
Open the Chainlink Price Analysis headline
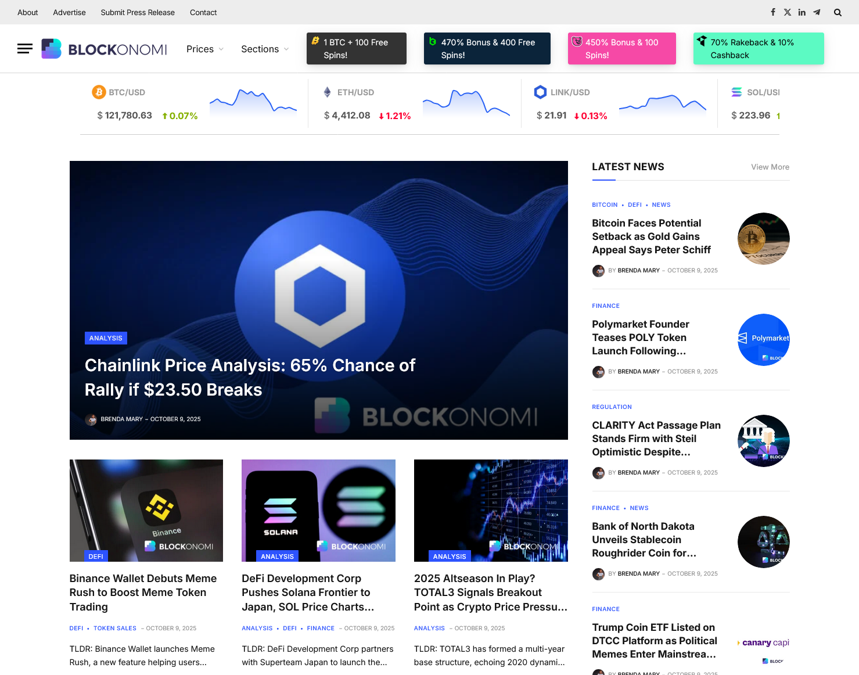tap(250, 377)
